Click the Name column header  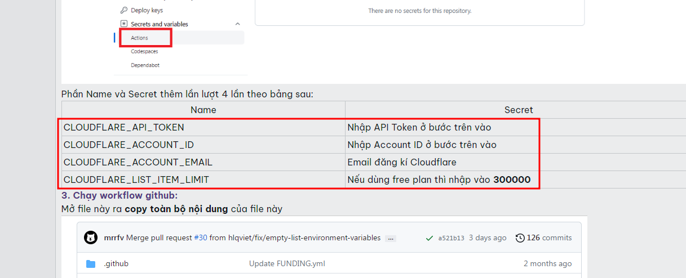pyautogui.click(x=203, y=110)
